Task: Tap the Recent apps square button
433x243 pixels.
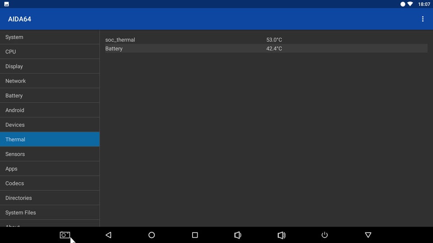Action: (x=195, y=235)
